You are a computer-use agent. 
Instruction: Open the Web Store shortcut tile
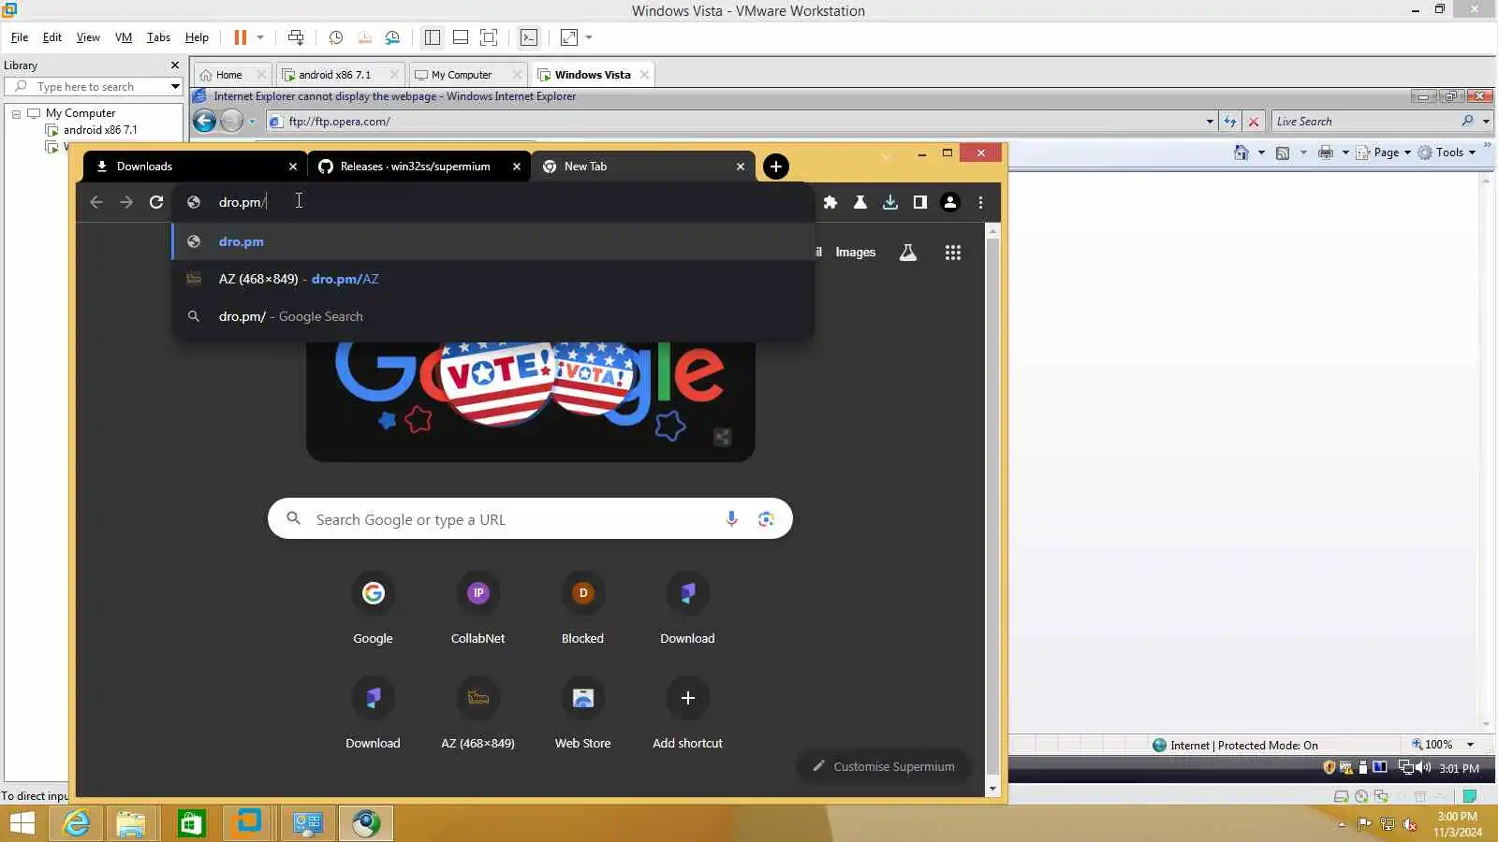582,715
